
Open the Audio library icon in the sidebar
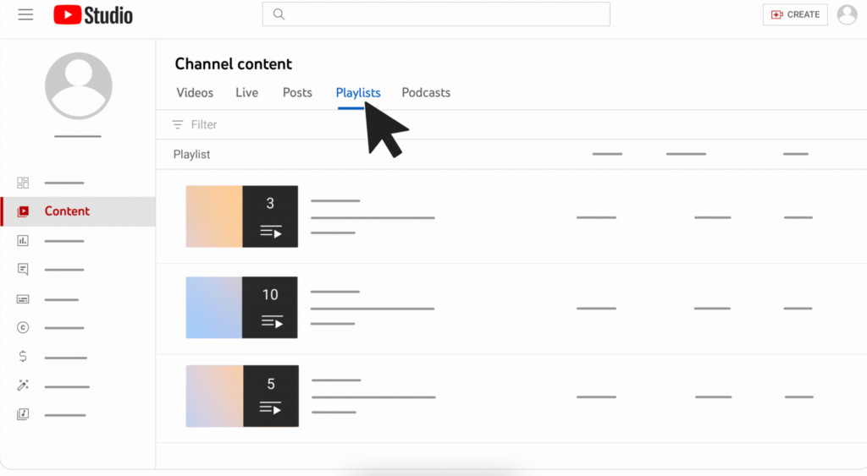click(x=23, y=414)
